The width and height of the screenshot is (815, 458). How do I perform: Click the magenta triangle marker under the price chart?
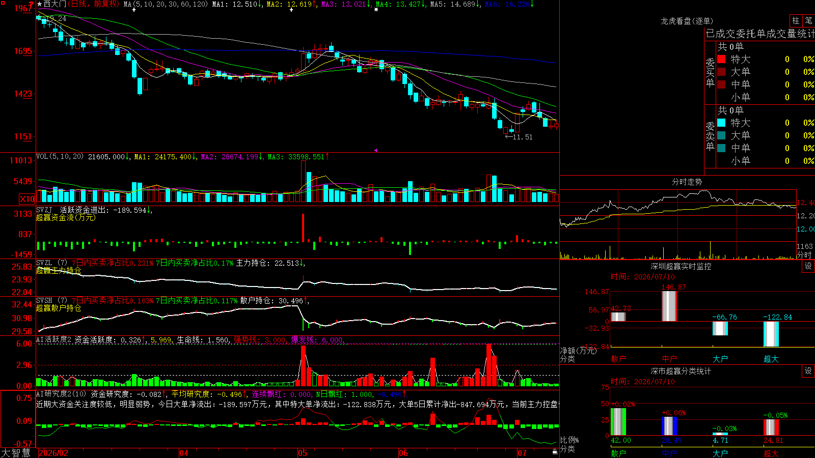click(x=375, y=150)
